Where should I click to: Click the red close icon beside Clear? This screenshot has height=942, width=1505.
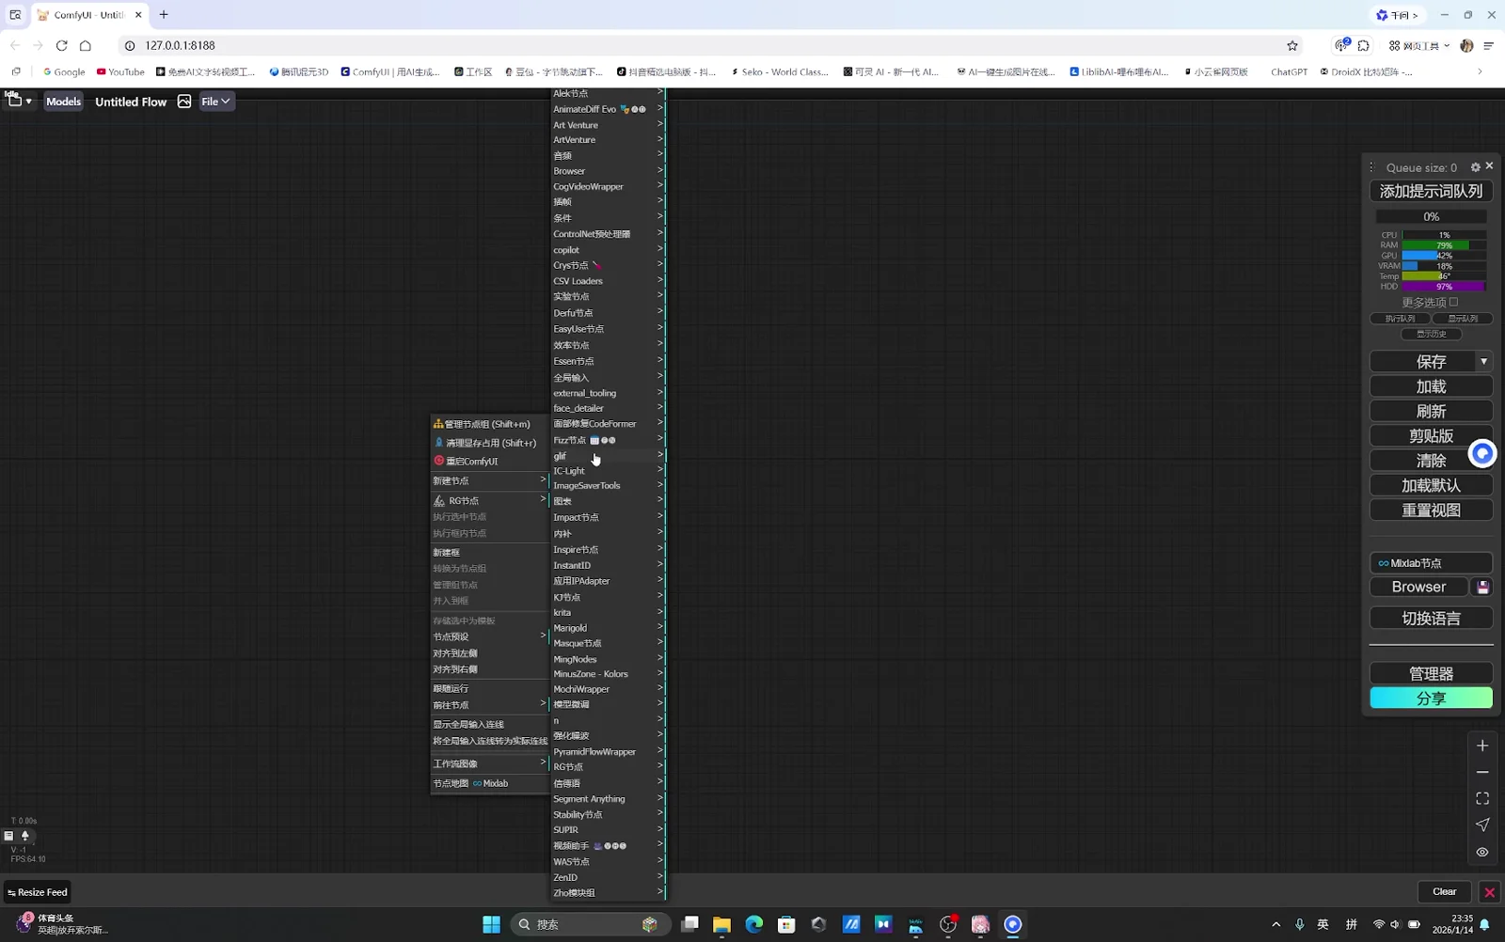pyautogui.click(x=1489, y=892)
